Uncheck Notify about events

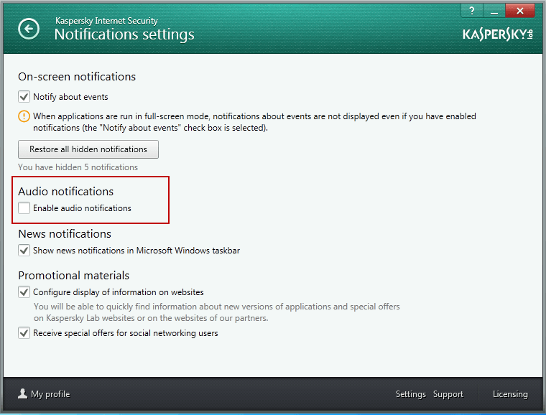[24, 97]
